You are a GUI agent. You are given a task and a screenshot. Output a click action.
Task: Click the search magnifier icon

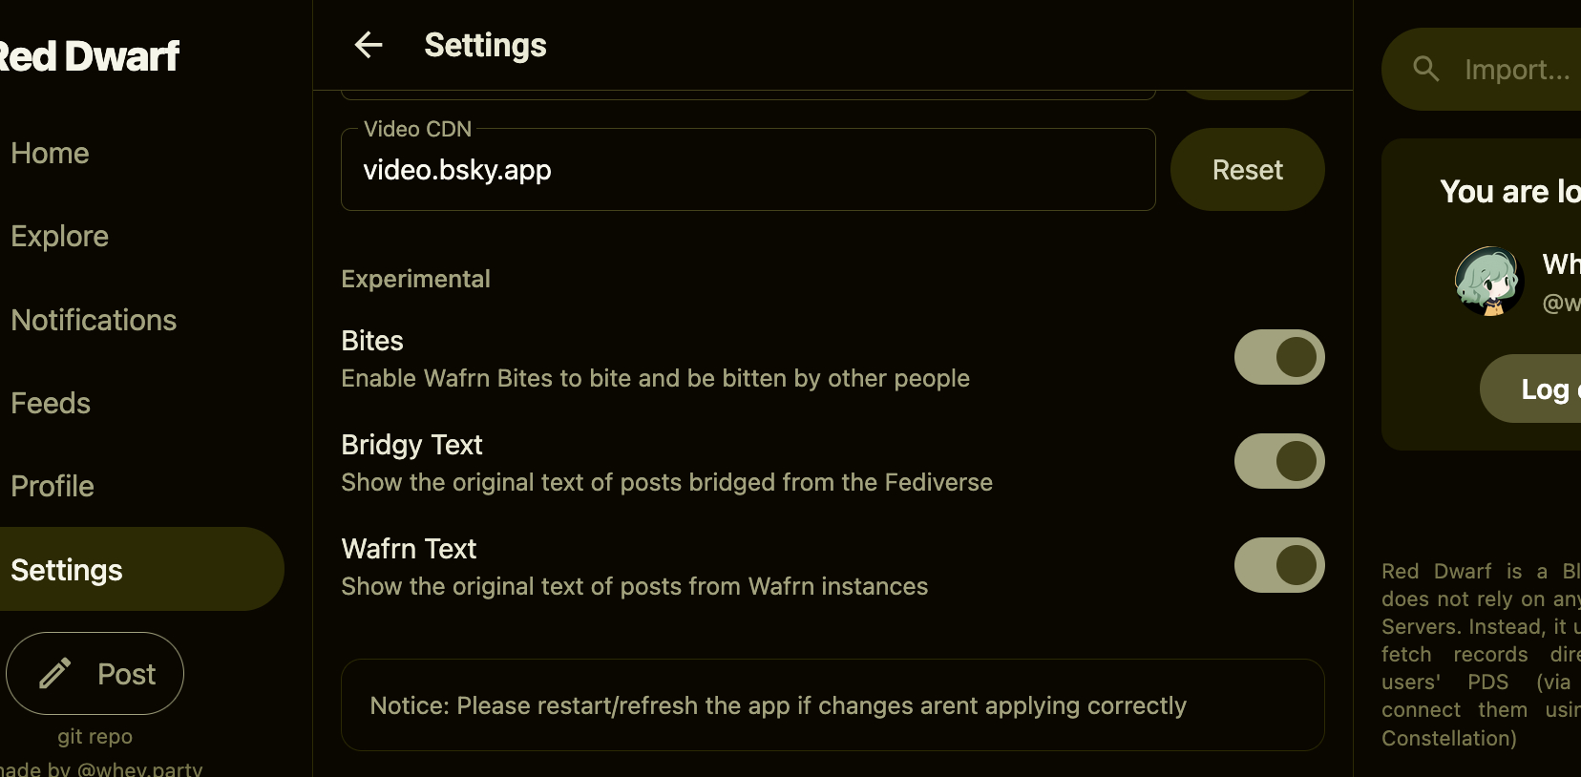pos(1425,69)
